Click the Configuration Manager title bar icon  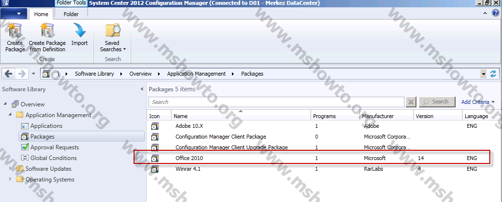[5, 3]
